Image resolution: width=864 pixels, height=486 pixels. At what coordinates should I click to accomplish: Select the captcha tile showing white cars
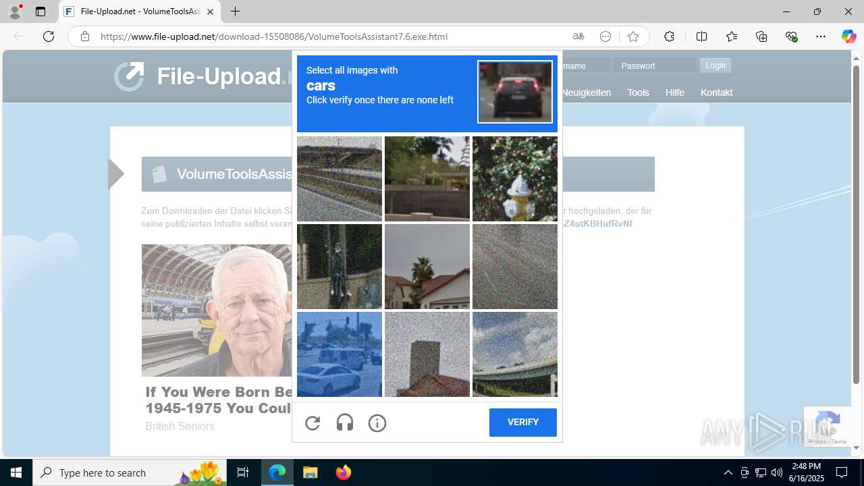pyautogui.click(x=340, y=354)
